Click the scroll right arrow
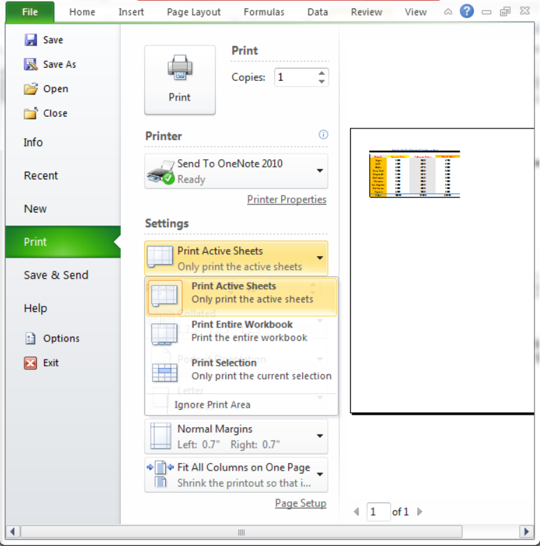The width and height of the screenshot is (540, 546). click(526, 532)
